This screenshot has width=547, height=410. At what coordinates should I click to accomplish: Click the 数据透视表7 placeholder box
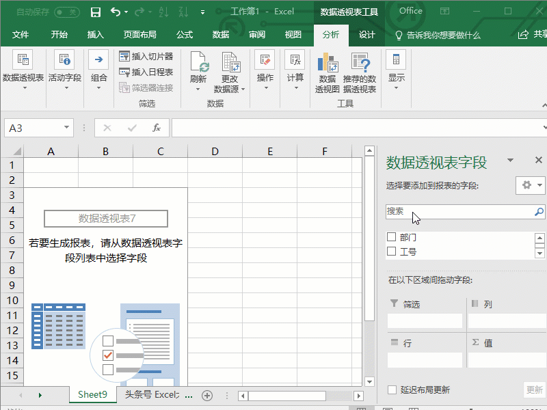coord(106,219)
